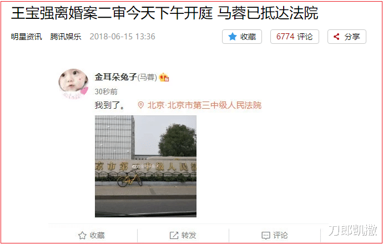The image size is (383, 244).
Task: Click the 30秒前 post timestamp
Action: [106, 91]
